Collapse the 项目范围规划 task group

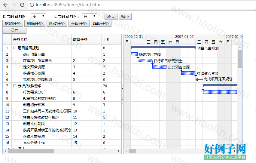(14, 48)
